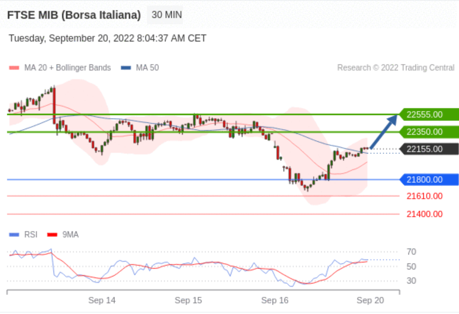The width and height of the screenshot is (459, 314).
Task: Click the red 9MA legend swatch
Action: [x=52, y=235]
